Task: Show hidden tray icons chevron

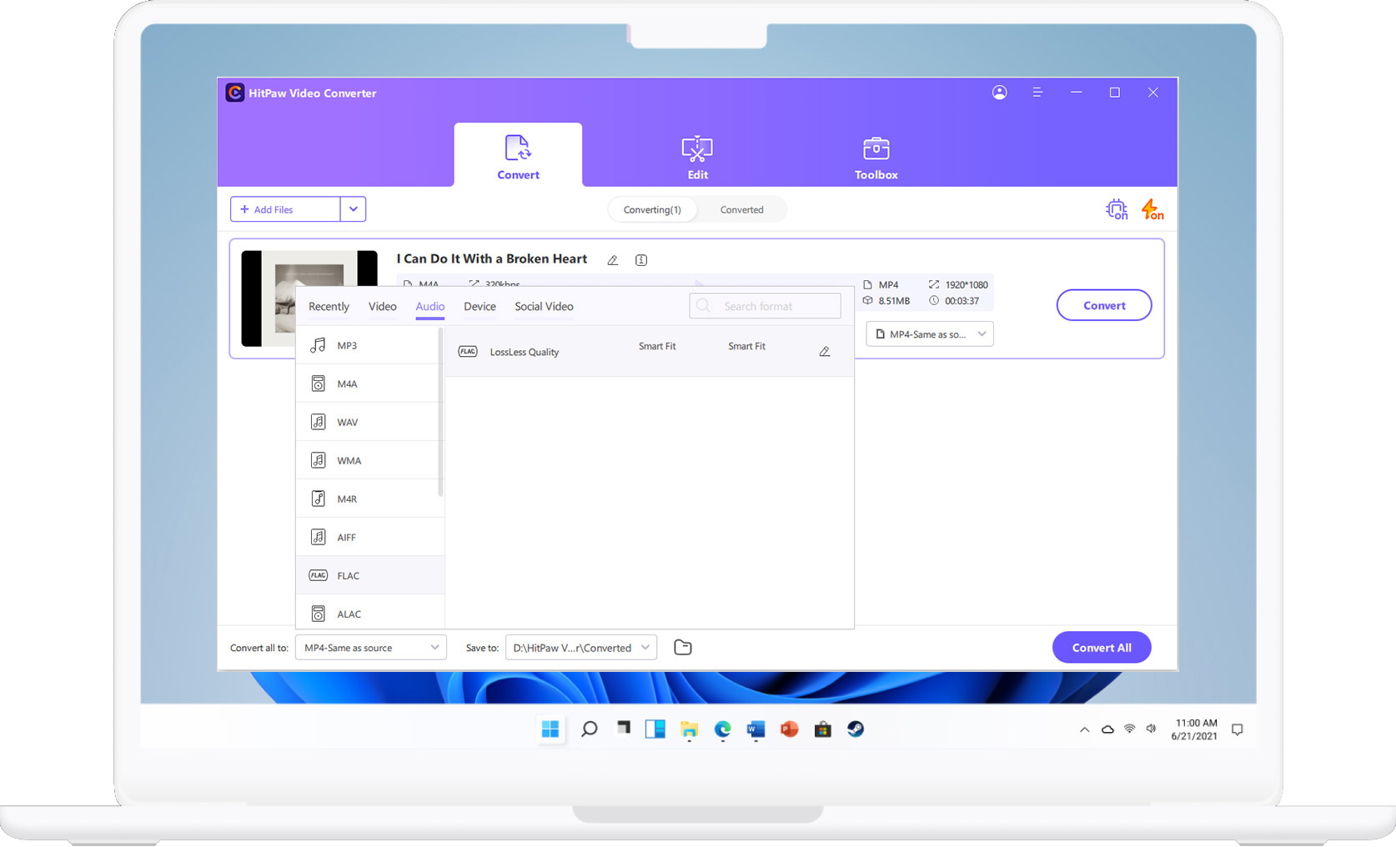Action: click(1084, 729)
